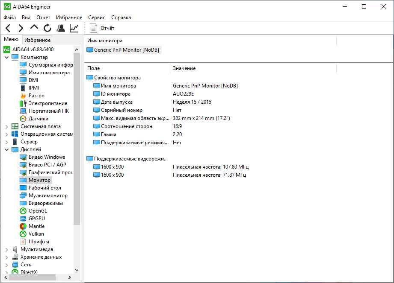Viewport: 394px width, 283px height.
Task: Select Видеорежимы in the tree
Action: point(46,203)
